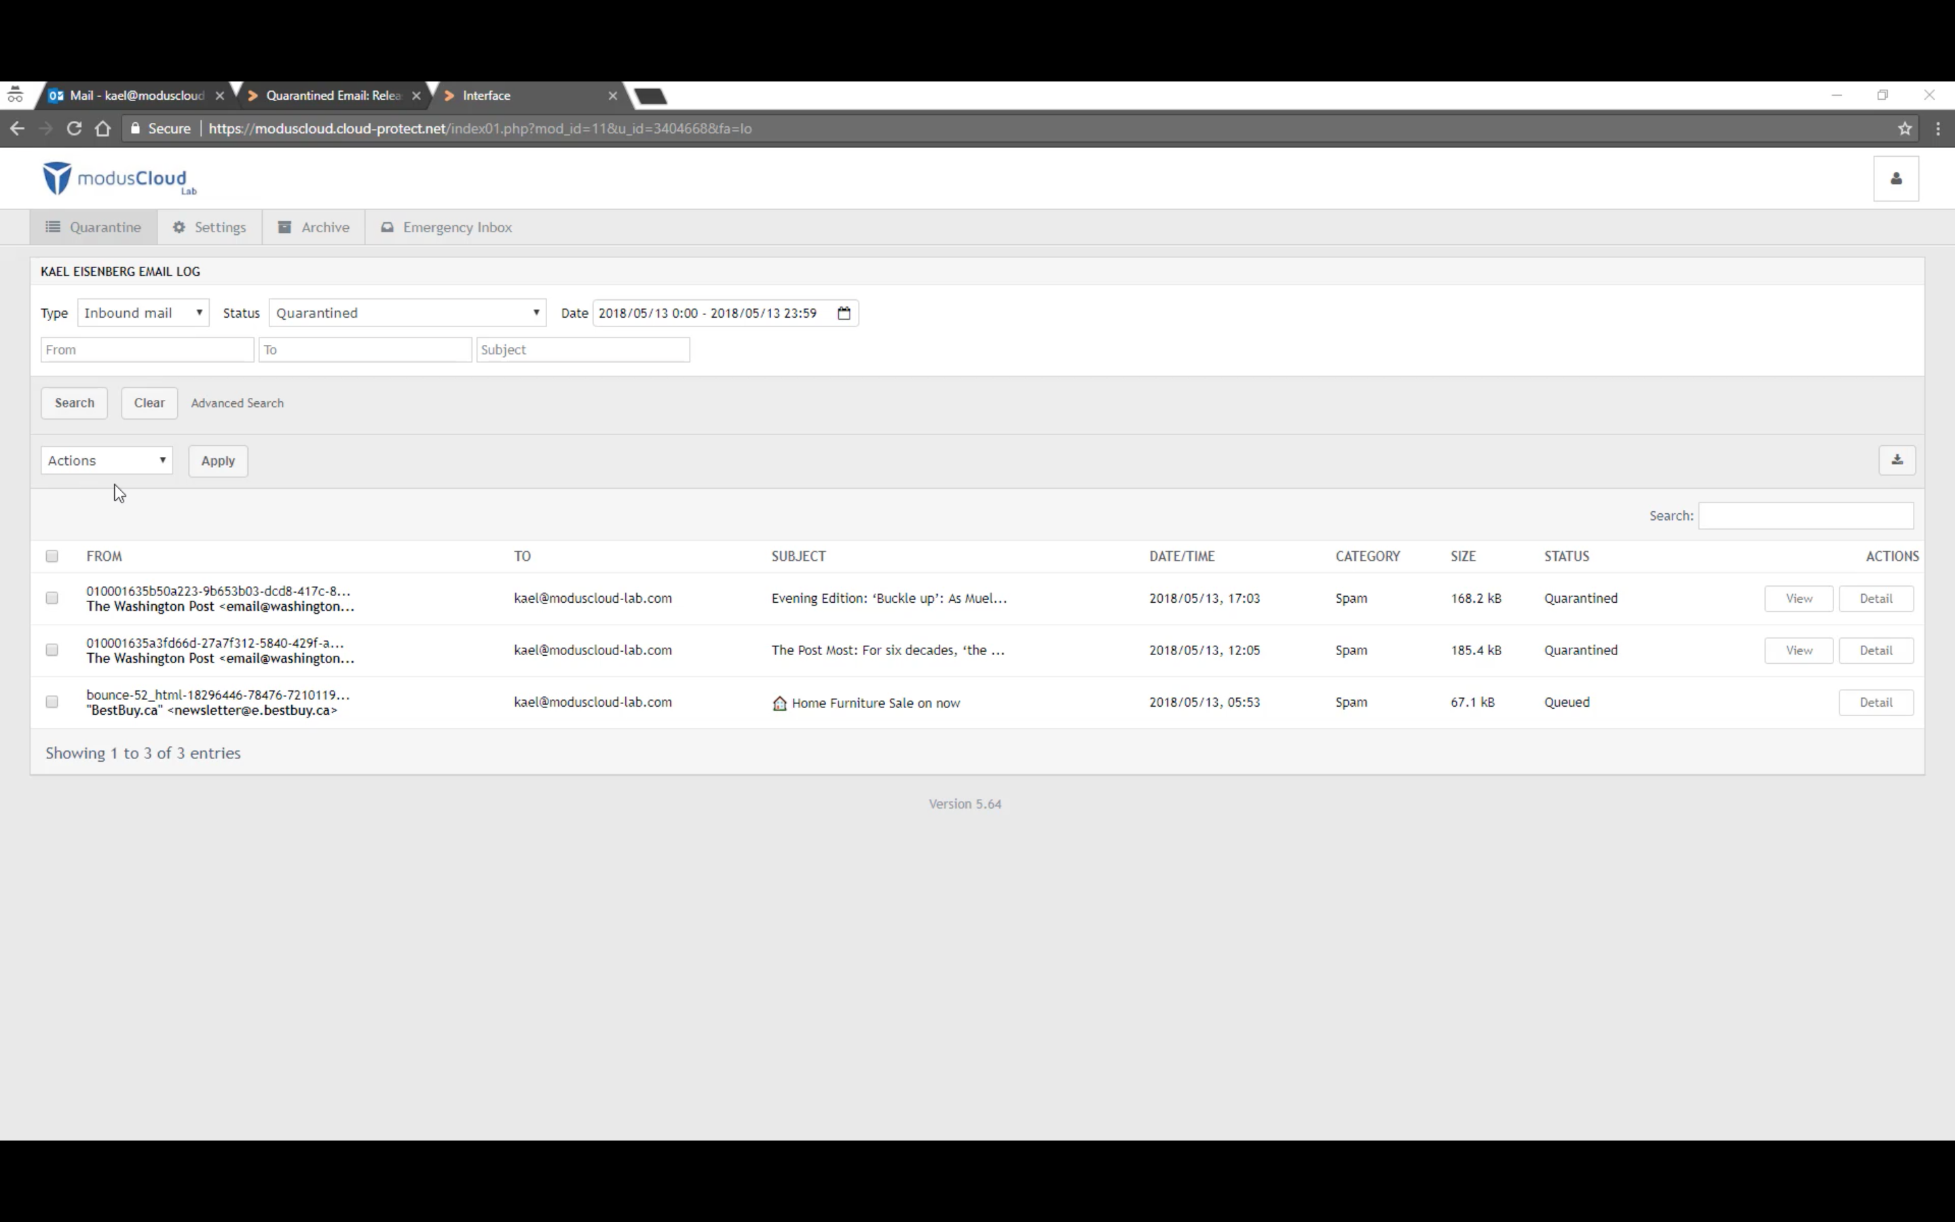The width and height of the screenshot is (1955, 1222).
Task: Open Chrome's three-dot menu
Action: pyautogui.click(x=1937, y=128)
